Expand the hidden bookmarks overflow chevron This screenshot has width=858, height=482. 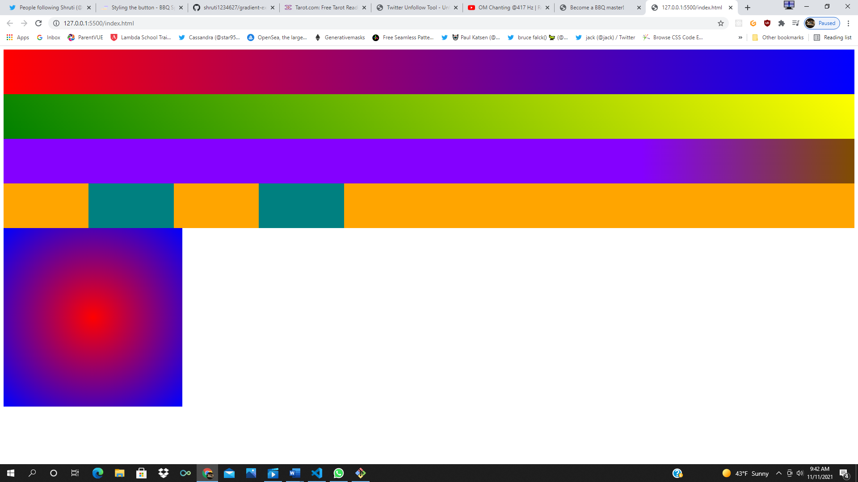click(x=740, y=37)
